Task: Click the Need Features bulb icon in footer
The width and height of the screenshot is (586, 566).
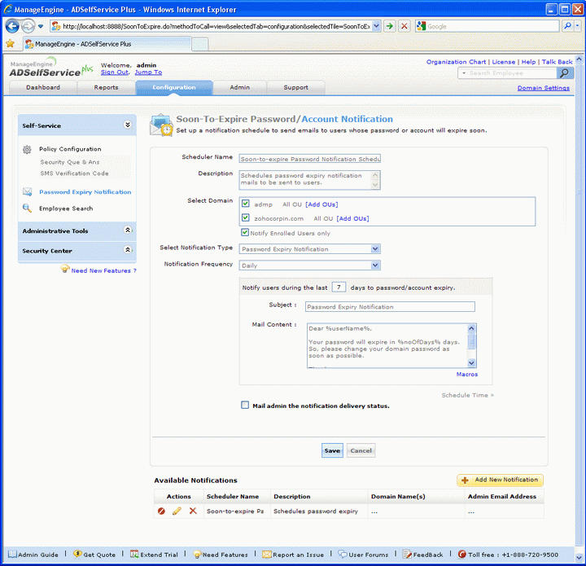Action: coord(197,555)
